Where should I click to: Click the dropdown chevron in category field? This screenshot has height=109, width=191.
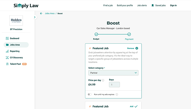click(136, 73)
